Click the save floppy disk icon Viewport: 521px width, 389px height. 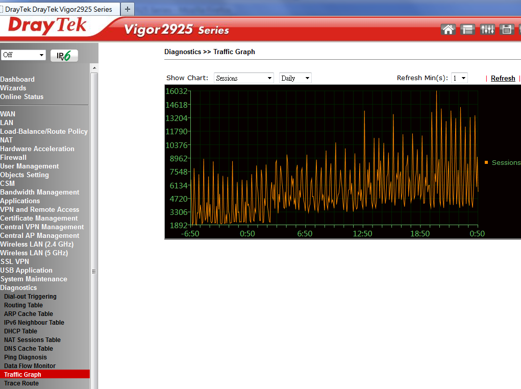pos(507,30)
